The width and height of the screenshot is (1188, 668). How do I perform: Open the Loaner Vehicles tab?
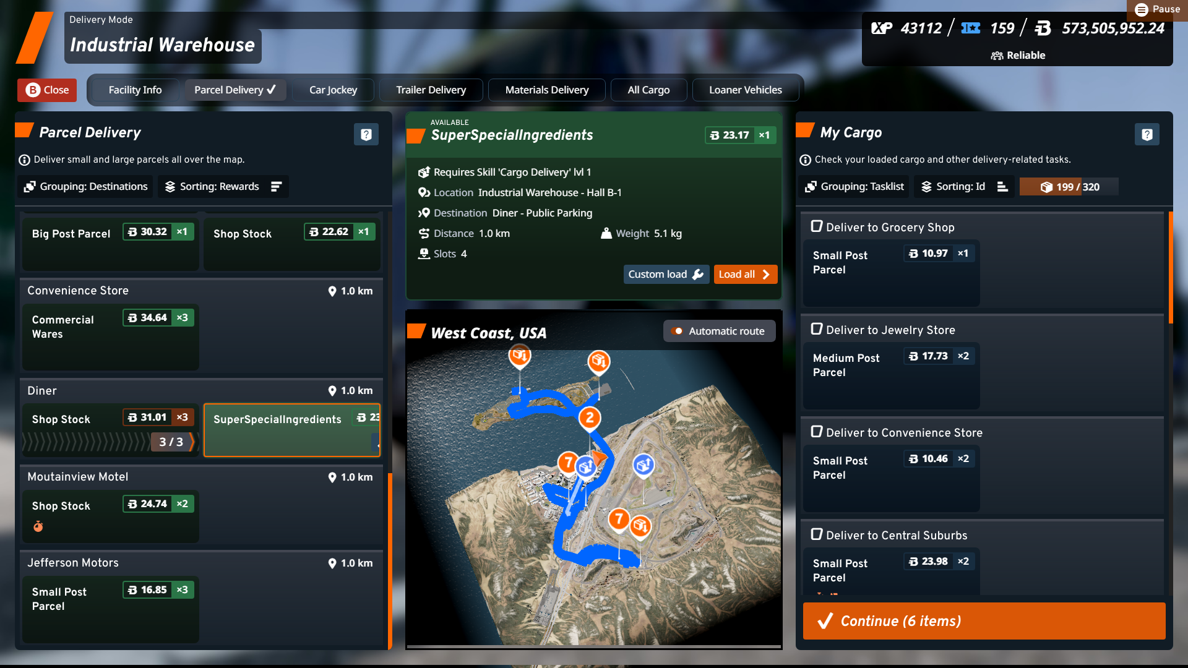click(x=745, y=90)
